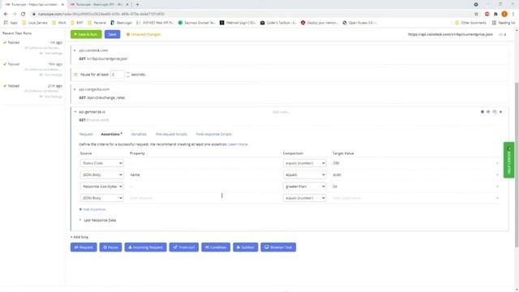Screen dimensions: 519x292
Task: Open comparison dropdown in the empty assertion row
Action: [x=305, y=198]
